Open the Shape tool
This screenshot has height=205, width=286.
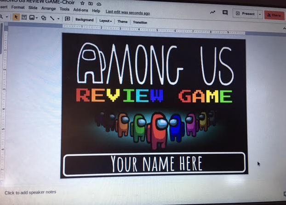(43, 18)
